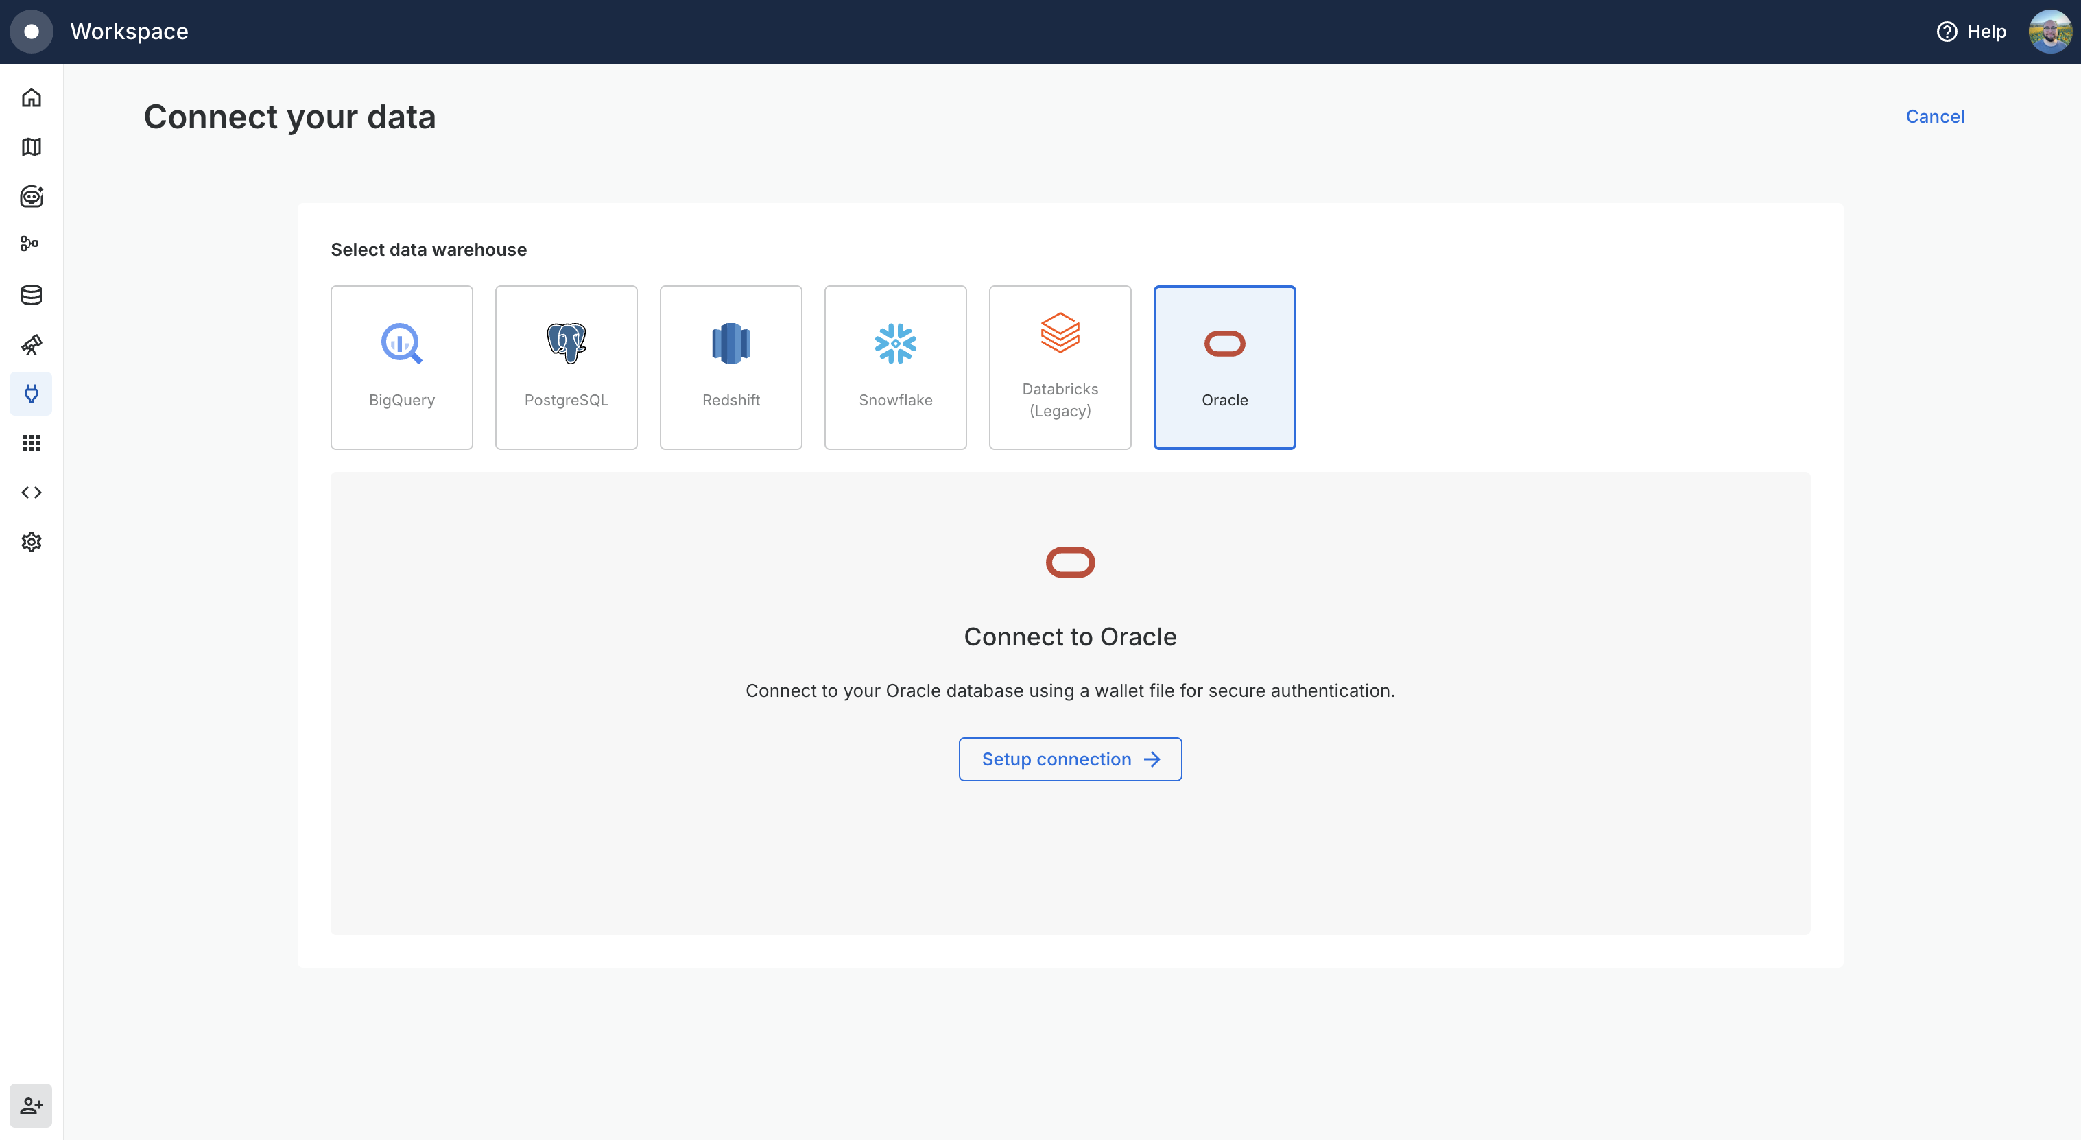This screenshot has width=2081, height=1140.
Task: Click the invite user icon
Action: pos(32,1104)
